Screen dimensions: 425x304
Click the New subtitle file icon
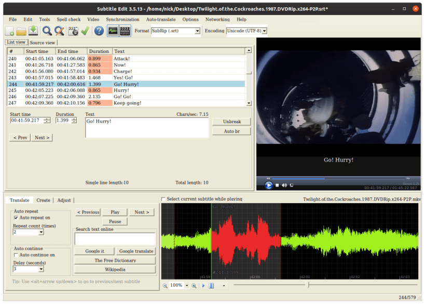pyautogui.click(x=9, y=31)
